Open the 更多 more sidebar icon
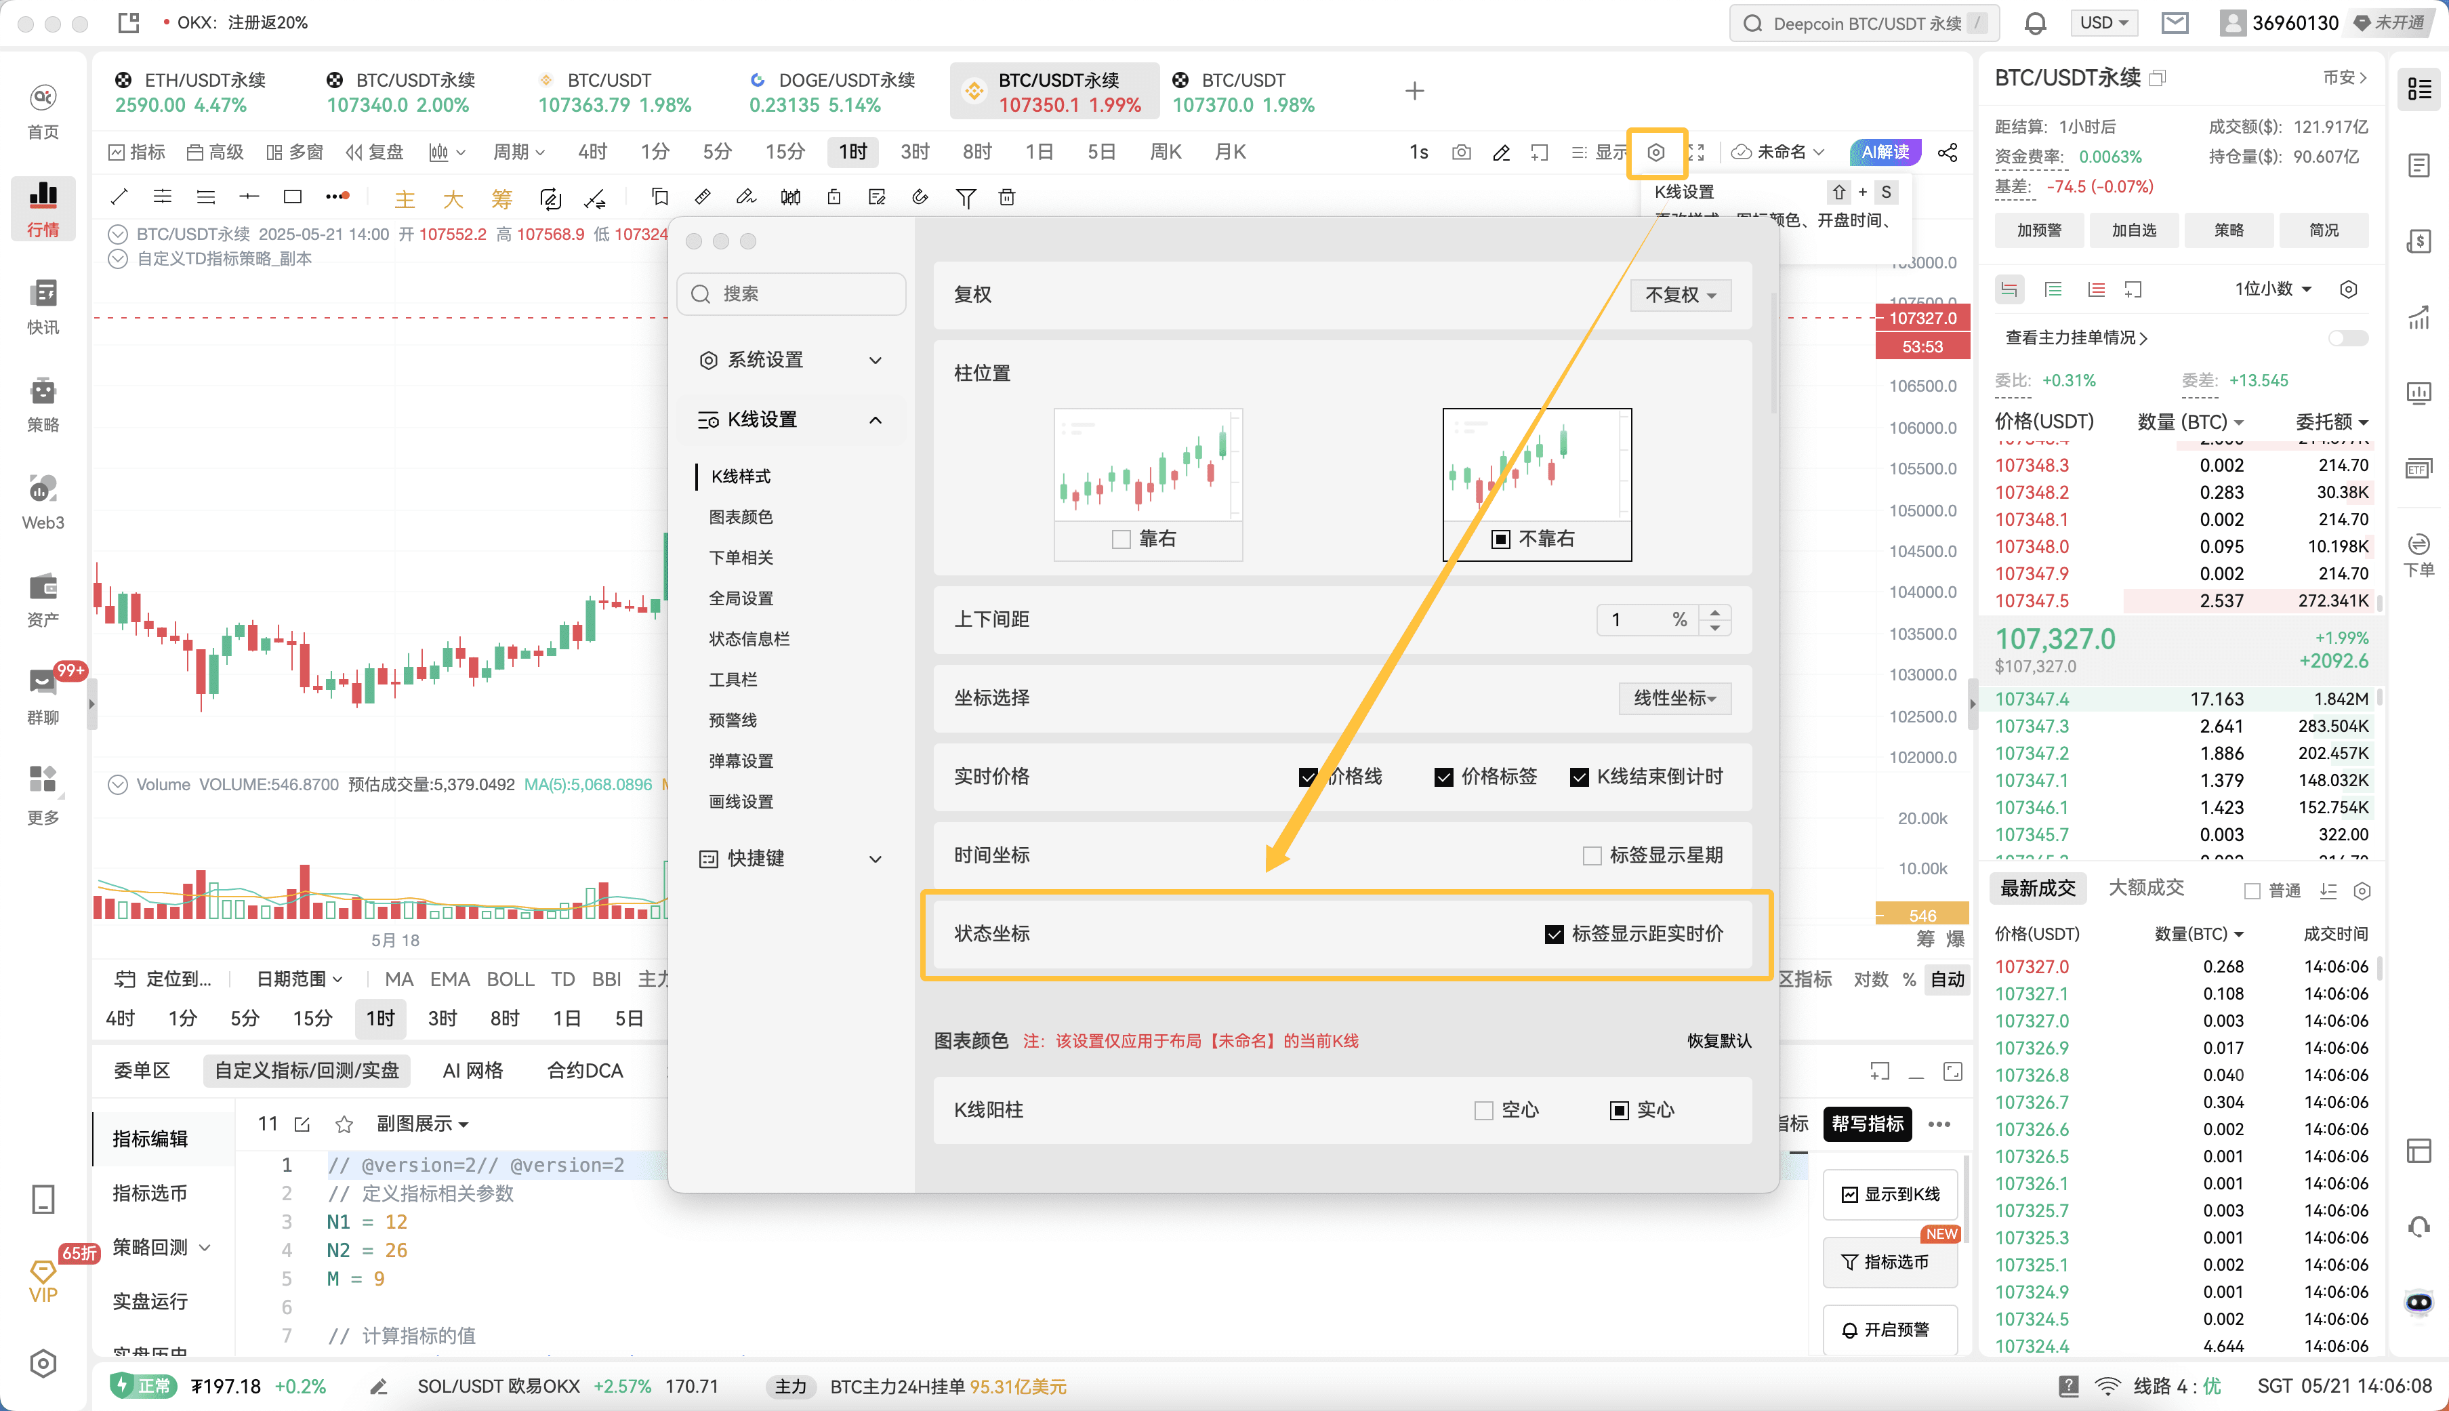2449x1411 pixels. 43,796
